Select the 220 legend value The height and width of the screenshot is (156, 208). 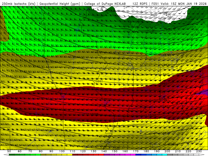click(188, 151)
